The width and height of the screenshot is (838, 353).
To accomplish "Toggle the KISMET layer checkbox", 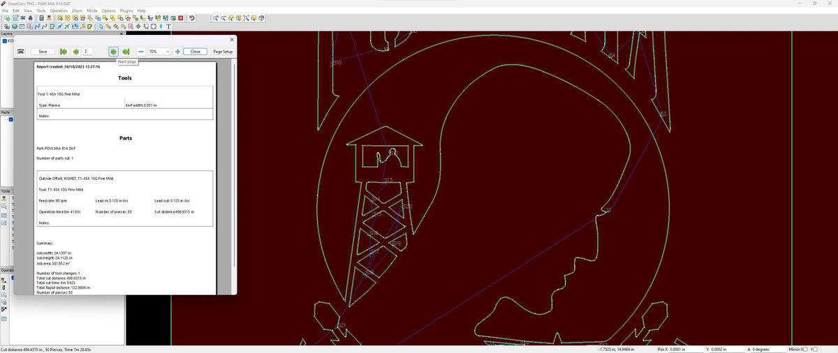I will [x=5, y=40].
